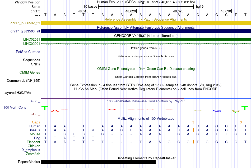Click the -4.5 PhyloP lower scale value
This screenshot has height=168, width=251.
[34, 114]
